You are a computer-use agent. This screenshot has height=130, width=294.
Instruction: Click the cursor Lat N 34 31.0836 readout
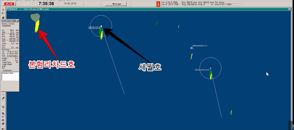169,2
